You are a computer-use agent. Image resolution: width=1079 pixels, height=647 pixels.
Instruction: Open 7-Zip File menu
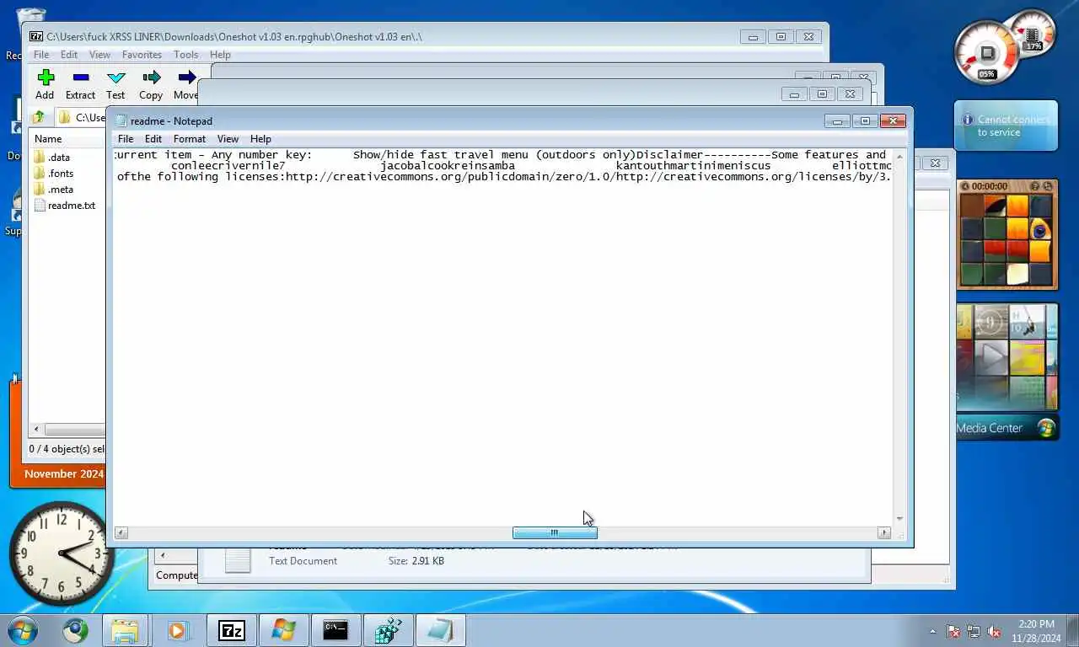point(40,55)
